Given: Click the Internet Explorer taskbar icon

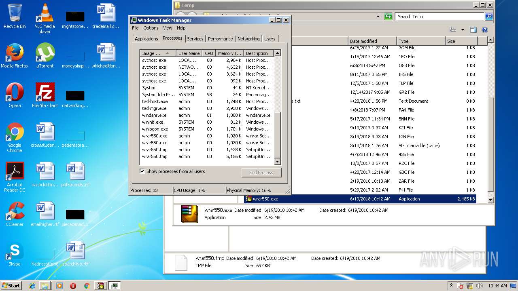Looking at the screenshot, I should (x=32, y=286).
